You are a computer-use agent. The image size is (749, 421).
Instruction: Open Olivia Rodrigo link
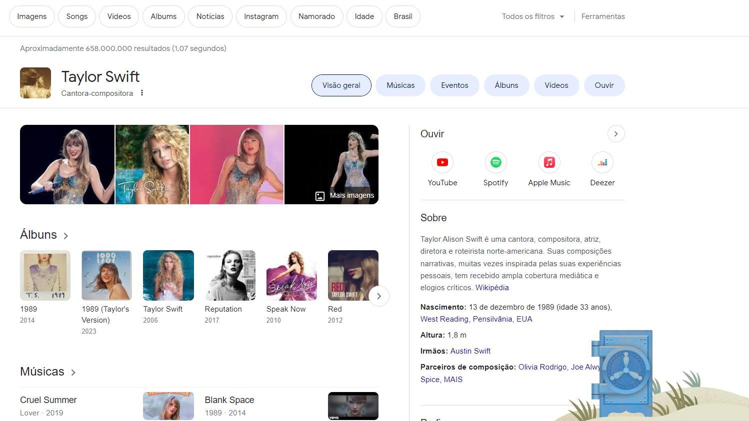click(x=542, y=367)
